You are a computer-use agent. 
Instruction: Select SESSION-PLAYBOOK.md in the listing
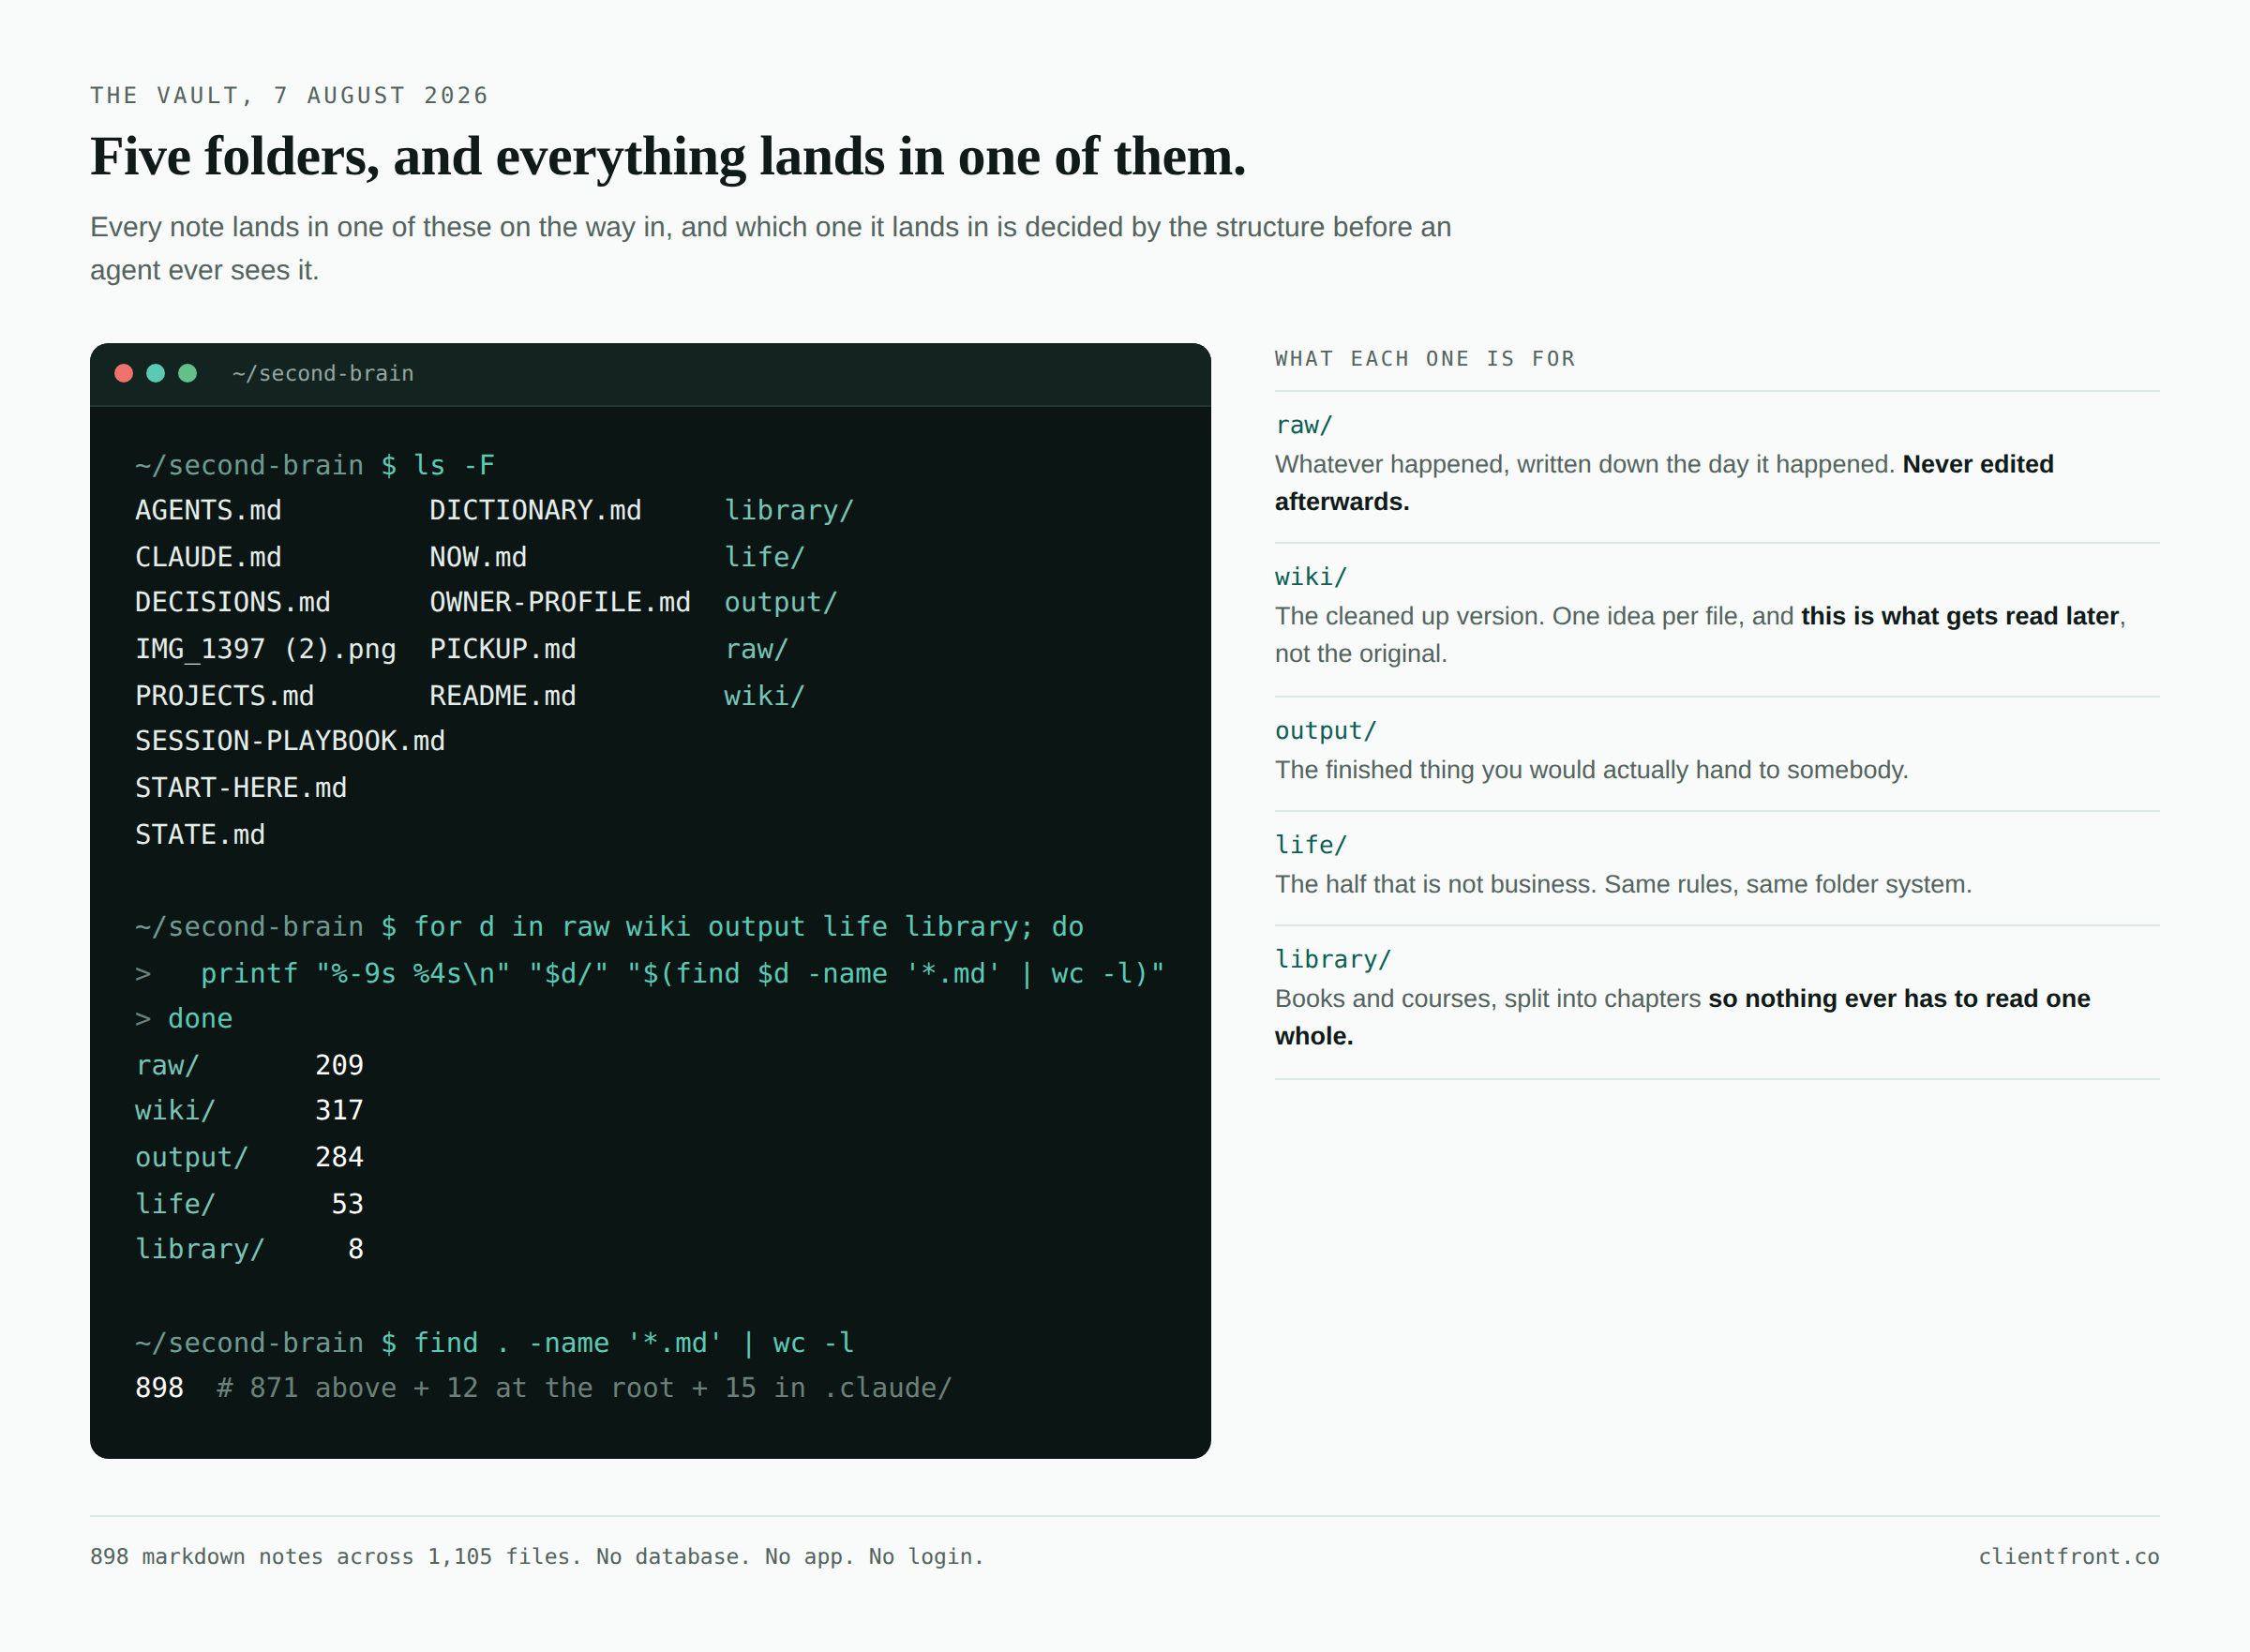[x=290, y=741]
